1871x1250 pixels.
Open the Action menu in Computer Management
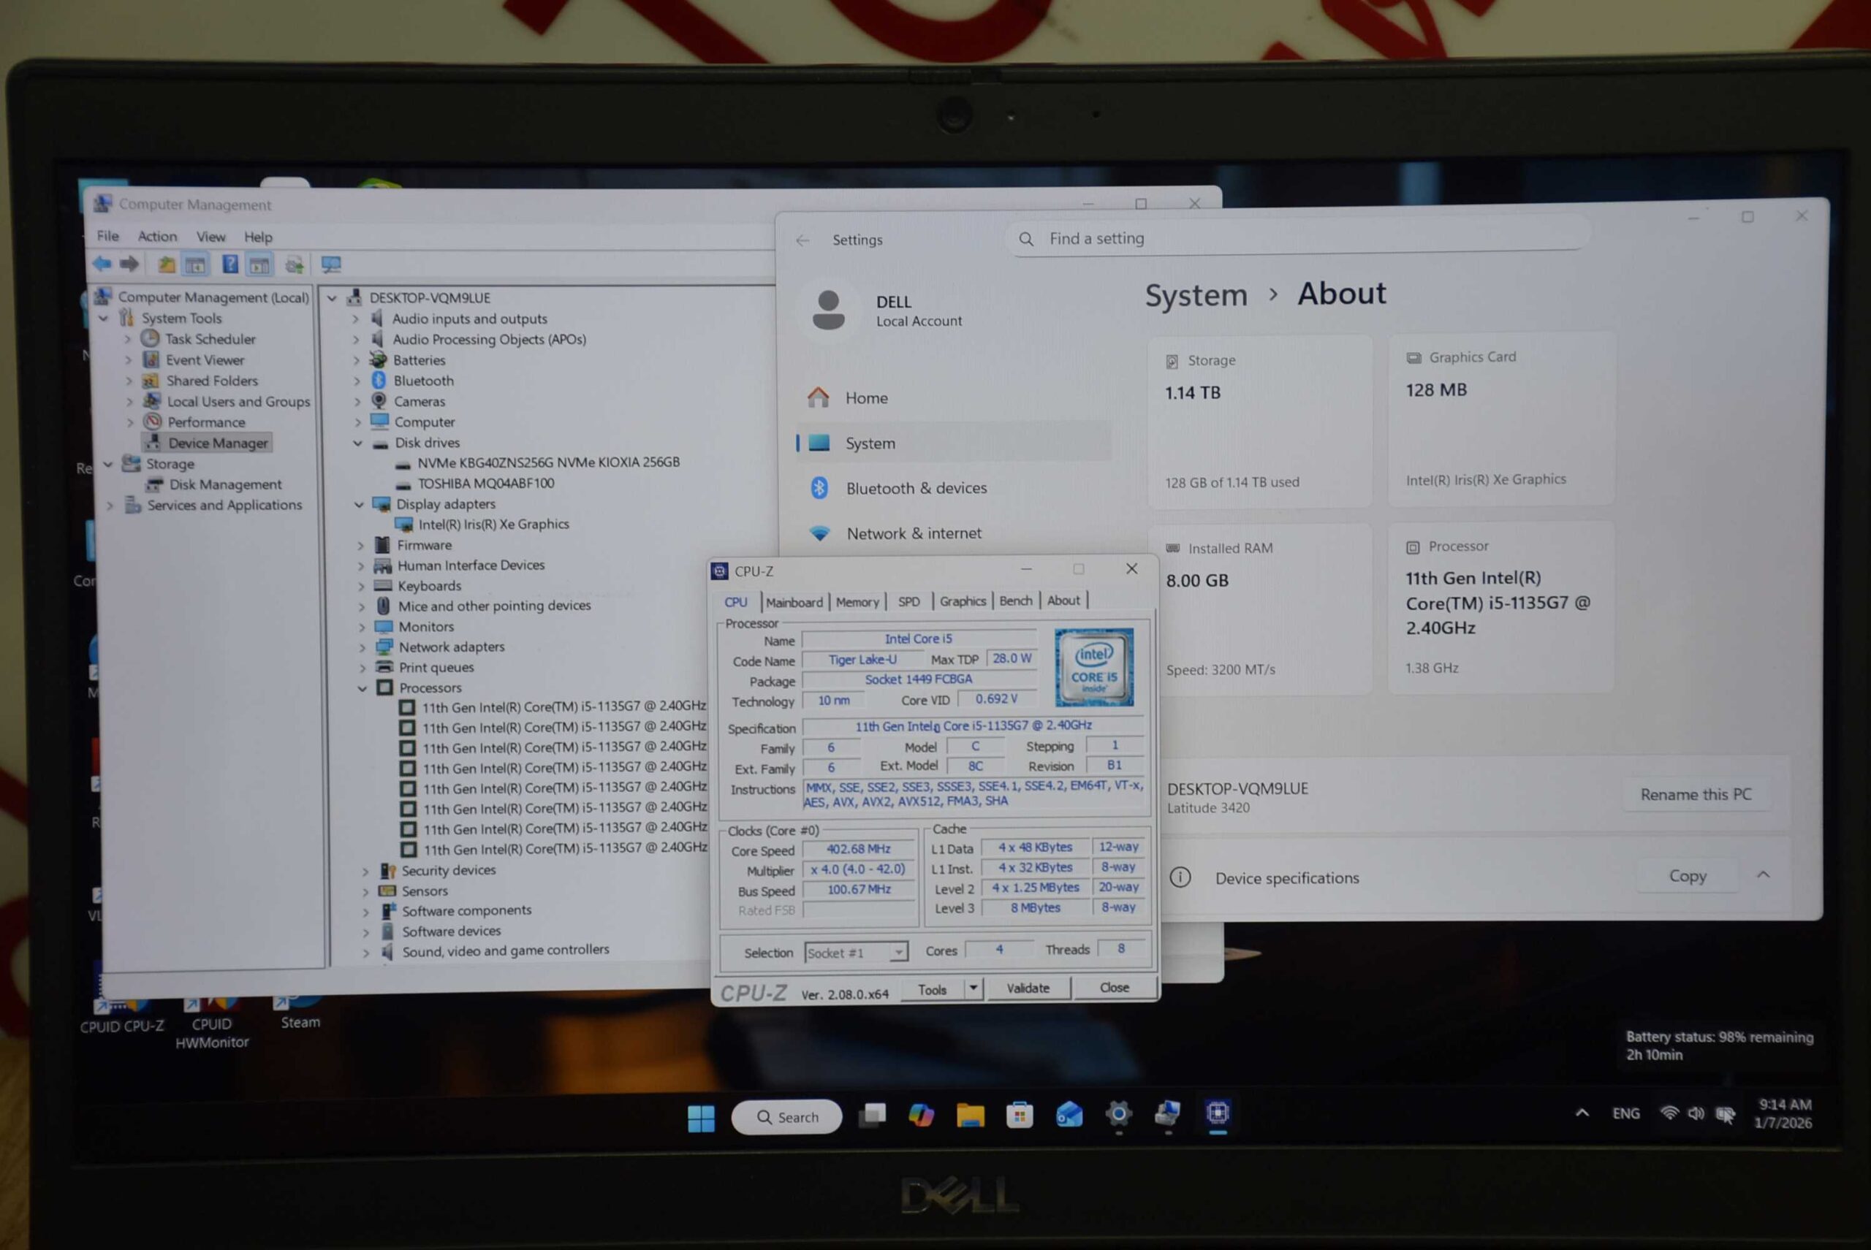tap(157, 236)
